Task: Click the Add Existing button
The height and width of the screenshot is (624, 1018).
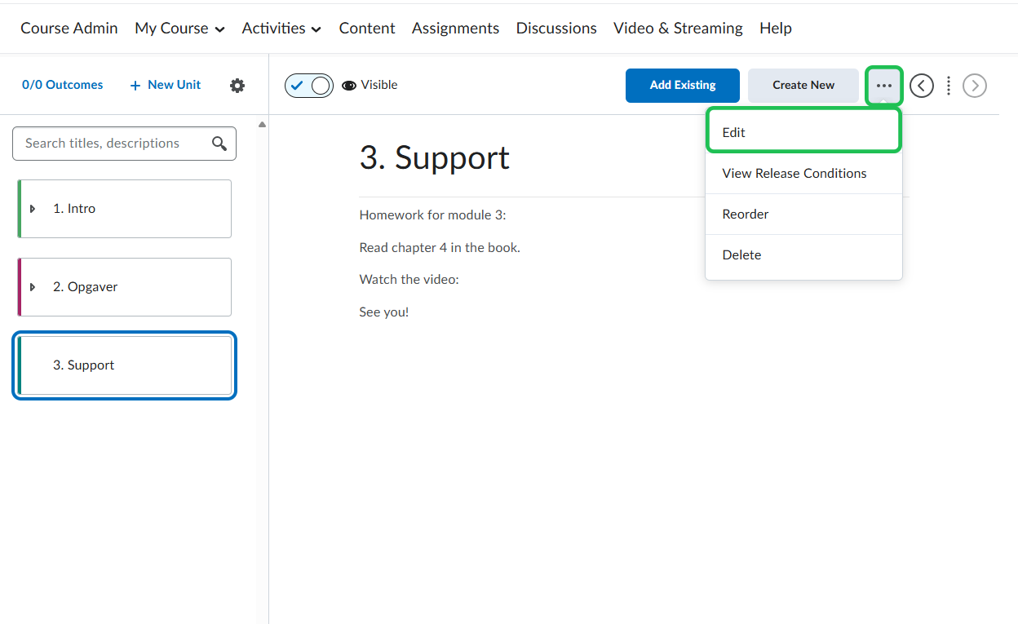Action: click(682, 86)
